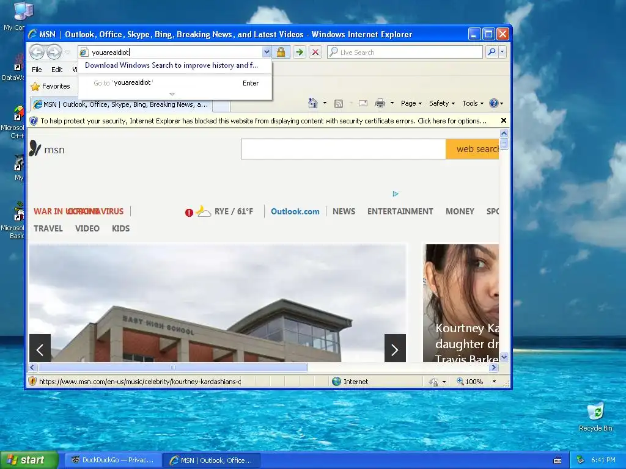This screenshot has height=469, width=626.
Task: Click the Forward arrow navigation button
Action: coord(54,52)
